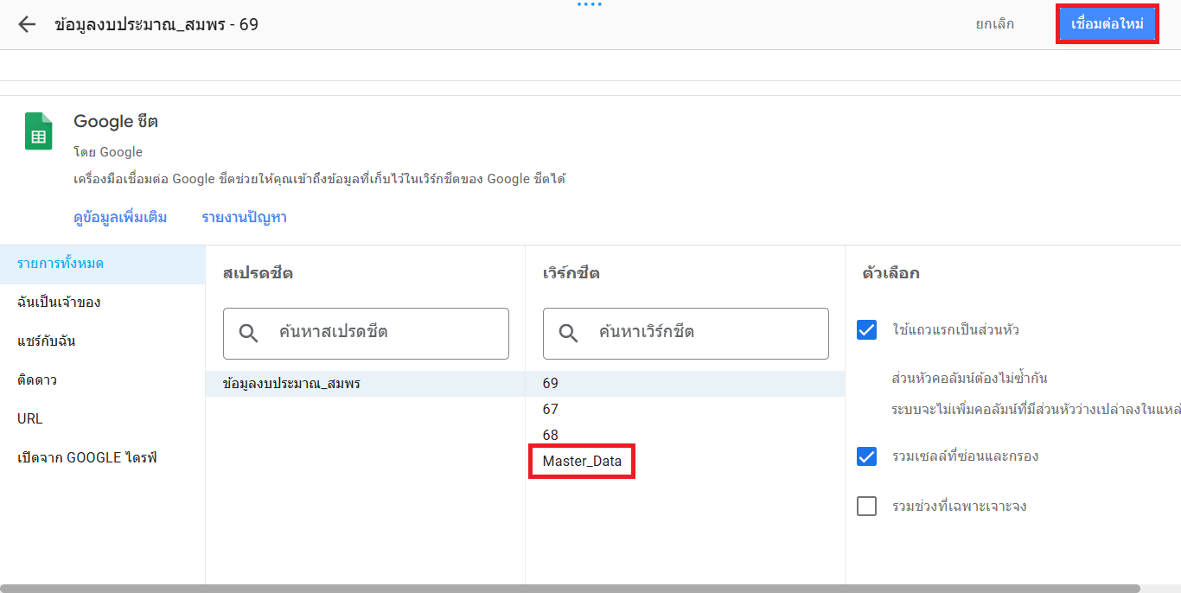Click the three-dot drag handle at top
Image resolution: width=1181 pixels, height=593 pixels.
(589, 4)
